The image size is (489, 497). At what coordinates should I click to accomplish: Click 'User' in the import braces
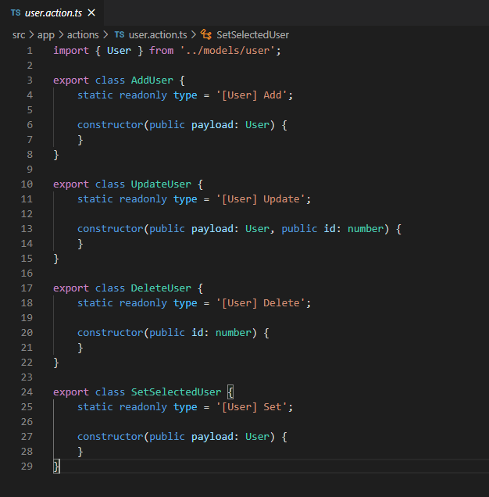(x=119, y=51)
